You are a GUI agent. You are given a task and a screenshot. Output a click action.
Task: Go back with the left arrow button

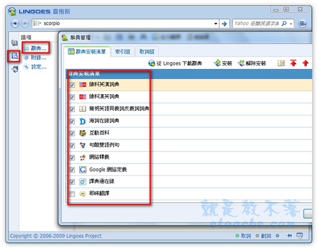coord(15,23)
